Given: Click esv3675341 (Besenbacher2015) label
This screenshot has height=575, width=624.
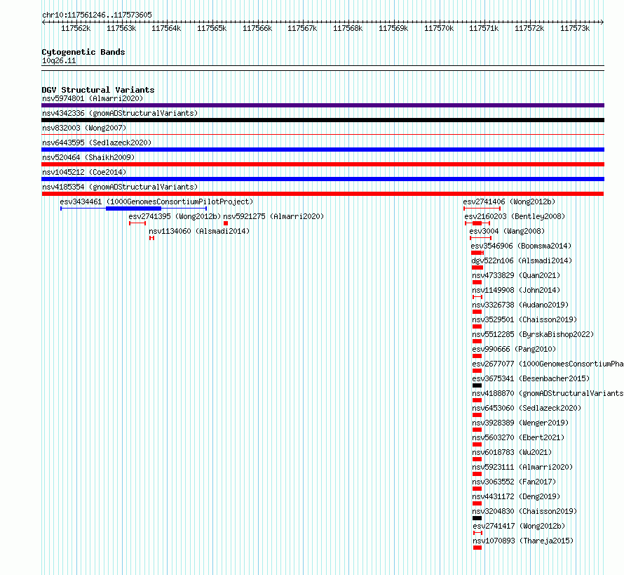Looking at the screenshot, I should [x=531, y=378].
